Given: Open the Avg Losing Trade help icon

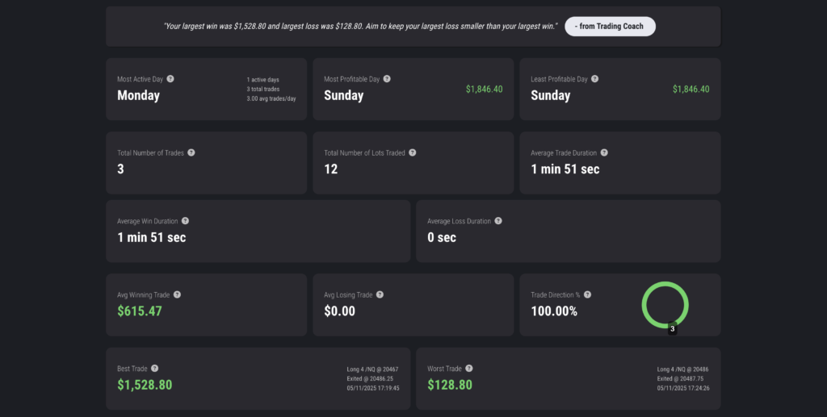Looking at the screenshot, I should pos(380,295).
